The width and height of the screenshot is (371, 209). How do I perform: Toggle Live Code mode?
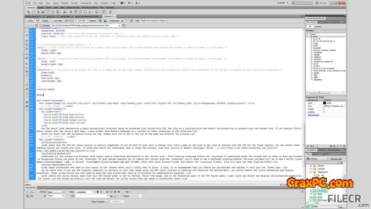[58, 21]
